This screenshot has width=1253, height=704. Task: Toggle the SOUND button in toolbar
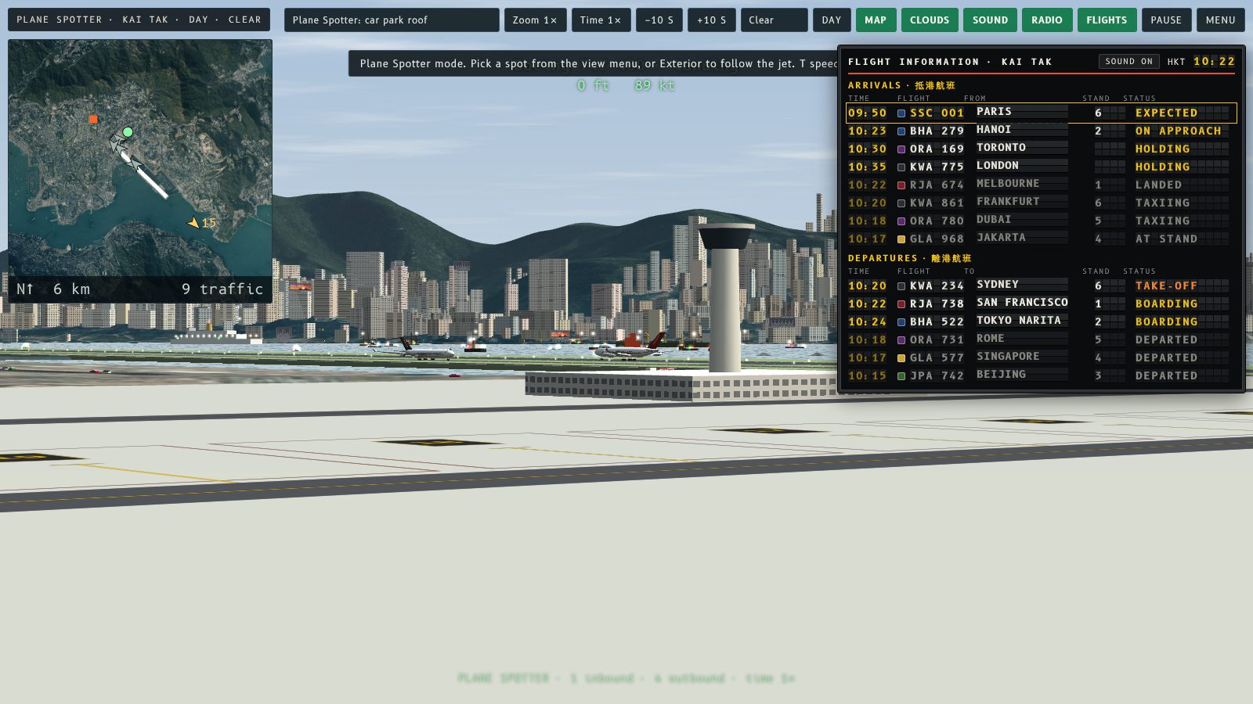pyautogui.click(x=991, y=20)
